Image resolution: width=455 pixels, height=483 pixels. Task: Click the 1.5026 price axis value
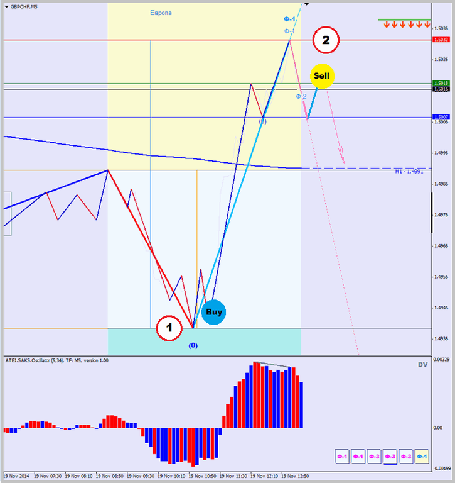441,60
